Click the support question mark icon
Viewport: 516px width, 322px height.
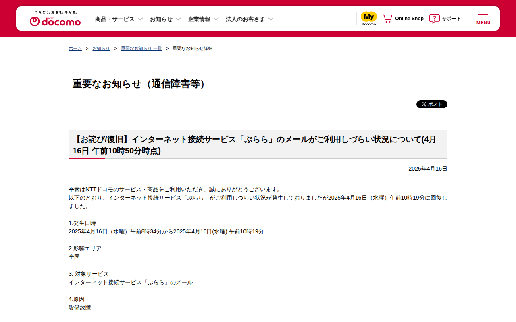pyautogui.click(x=434, y=19)
